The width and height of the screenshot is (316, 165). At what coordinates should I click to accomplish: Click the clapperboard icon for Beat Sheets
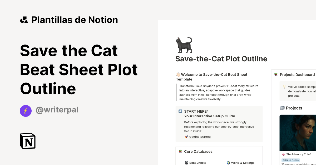186,163
